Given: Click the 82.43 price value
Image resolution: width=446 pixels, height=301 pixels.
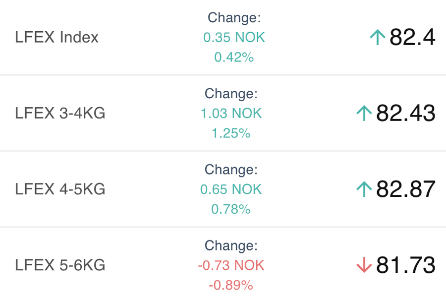Looking at the screenshot, I should (x=405, y=114).
